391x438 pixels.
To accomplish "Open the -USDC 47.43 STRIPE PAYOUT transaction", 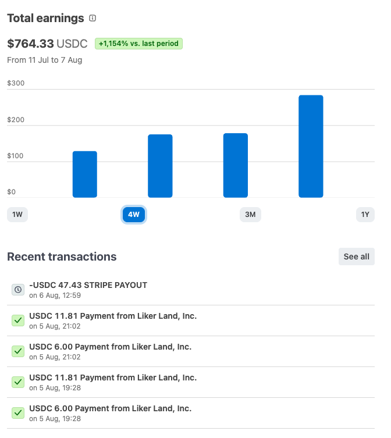I will 191,290.
